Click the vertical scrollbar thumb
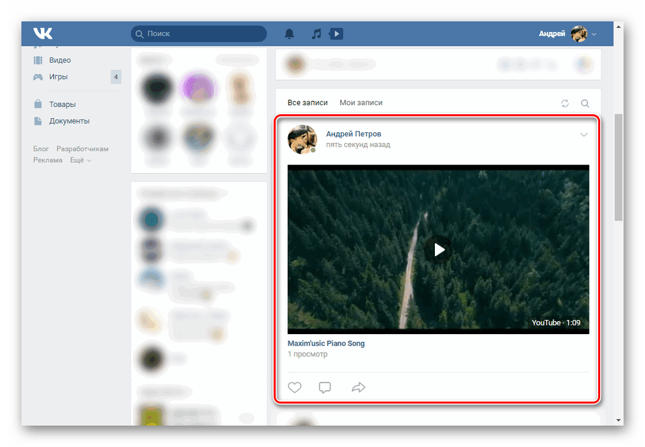Screen dimensions: 645x447 coord(618,168)
